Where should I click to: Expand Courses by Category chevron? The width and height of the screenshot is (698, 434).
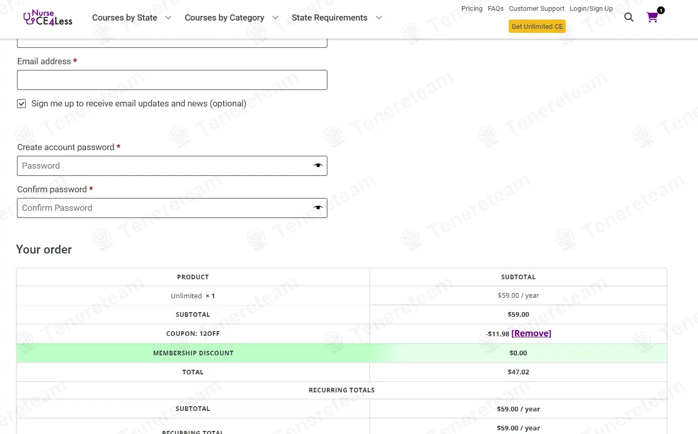[x=275, y=17]
